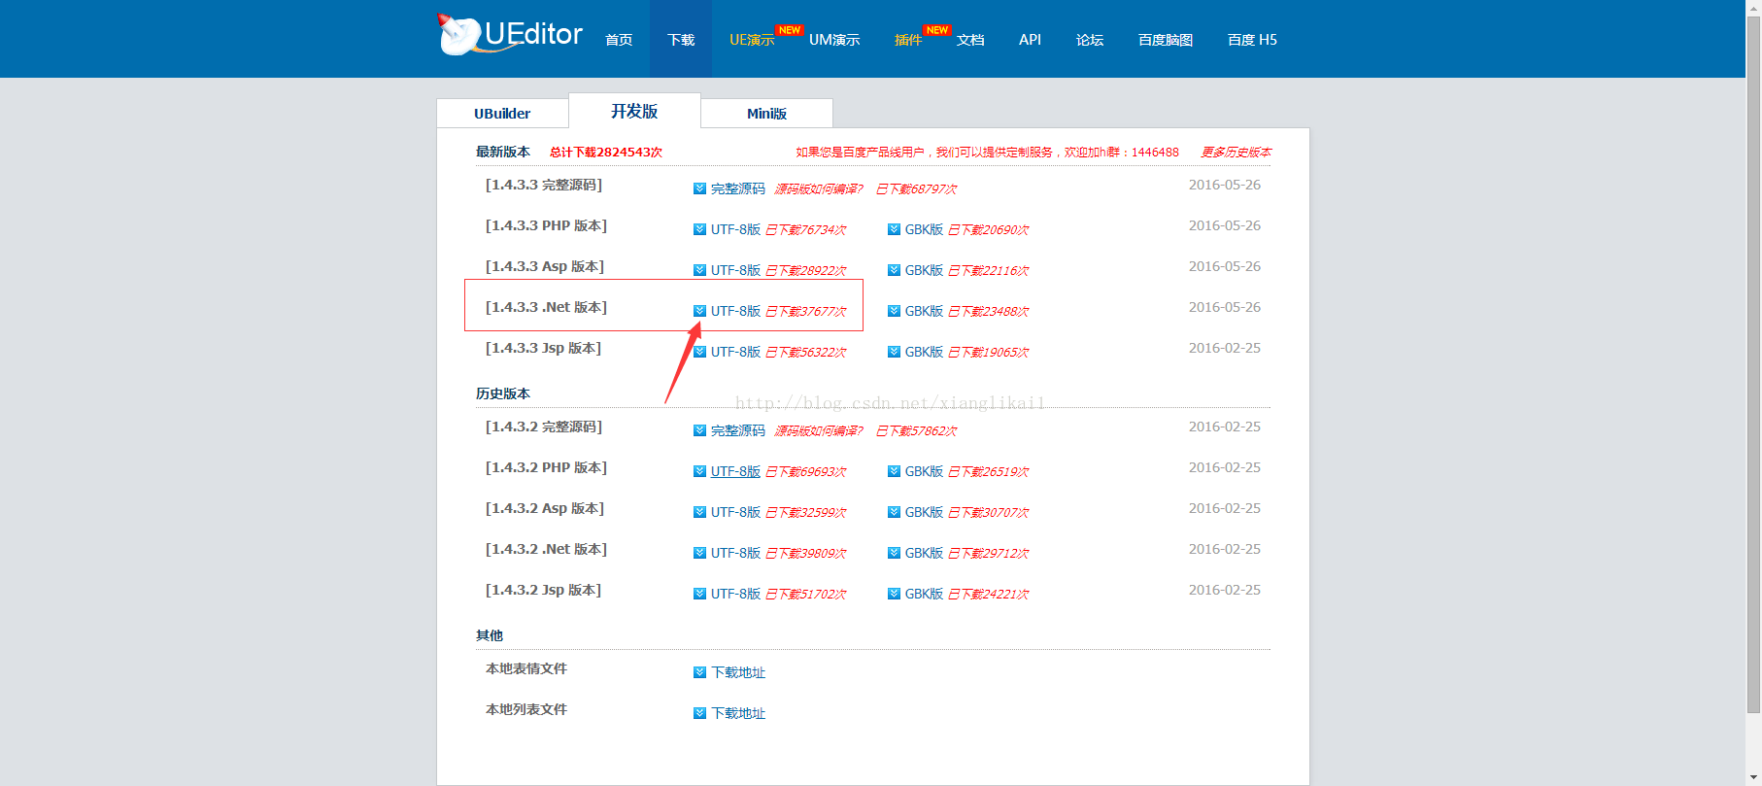The height and width of the screenshot is (786, 1762).
Task: Click download icon for 1.4.3.2 Jsp UTF-8版
Action: coord(699,594)
